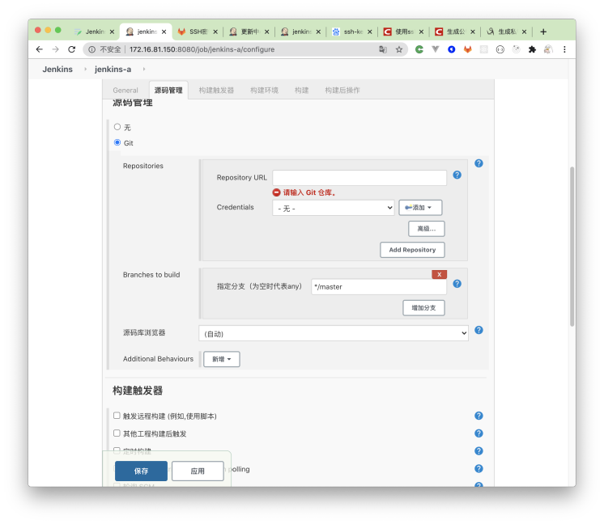Reload the Jenkins configure page
The width and height of the screenshot is (604, 524).
pyautogui.click(x=71, y=49)
